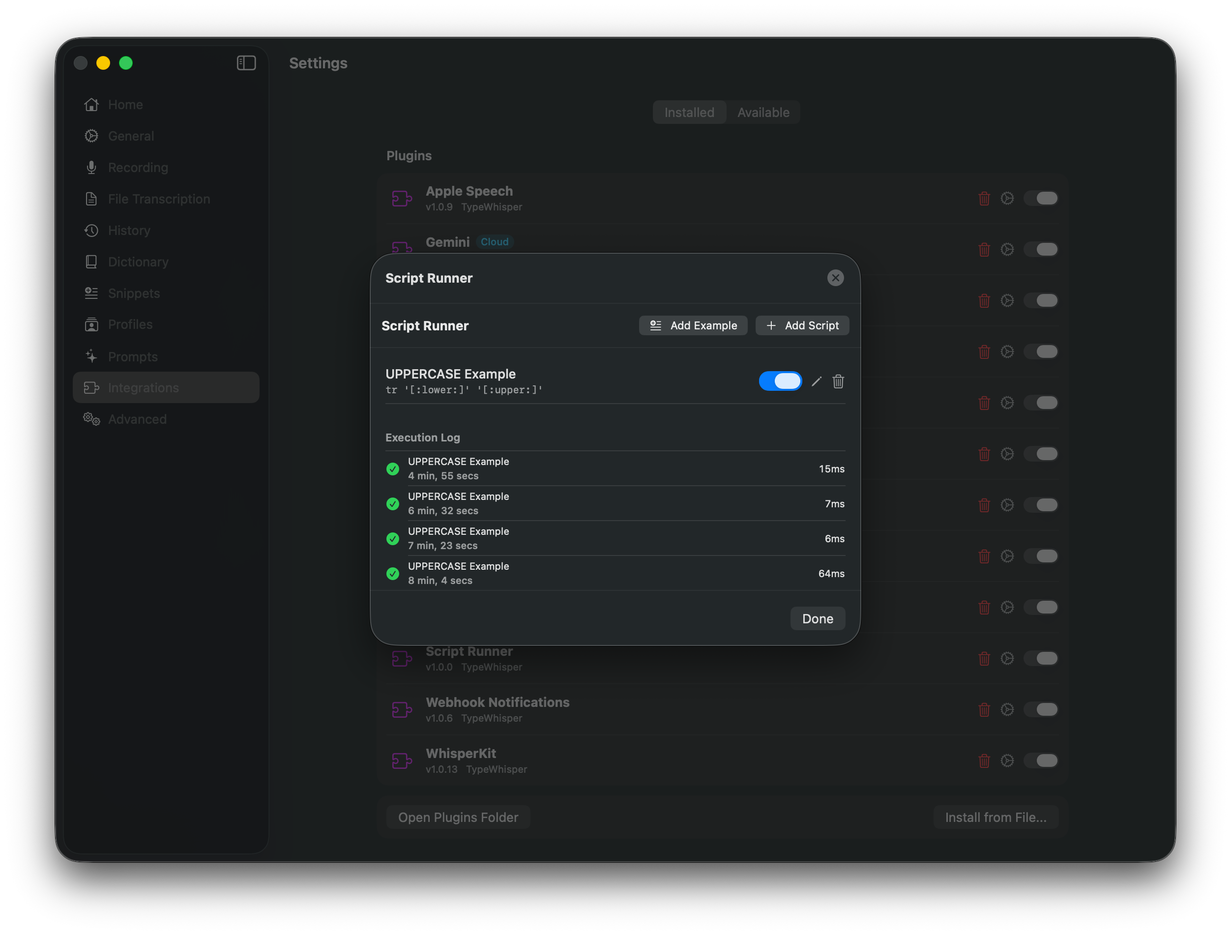This screenshot has width=1231, height=935.
Task: Toggle the sidebar visibility button
Action: click(x=245, y=63)
